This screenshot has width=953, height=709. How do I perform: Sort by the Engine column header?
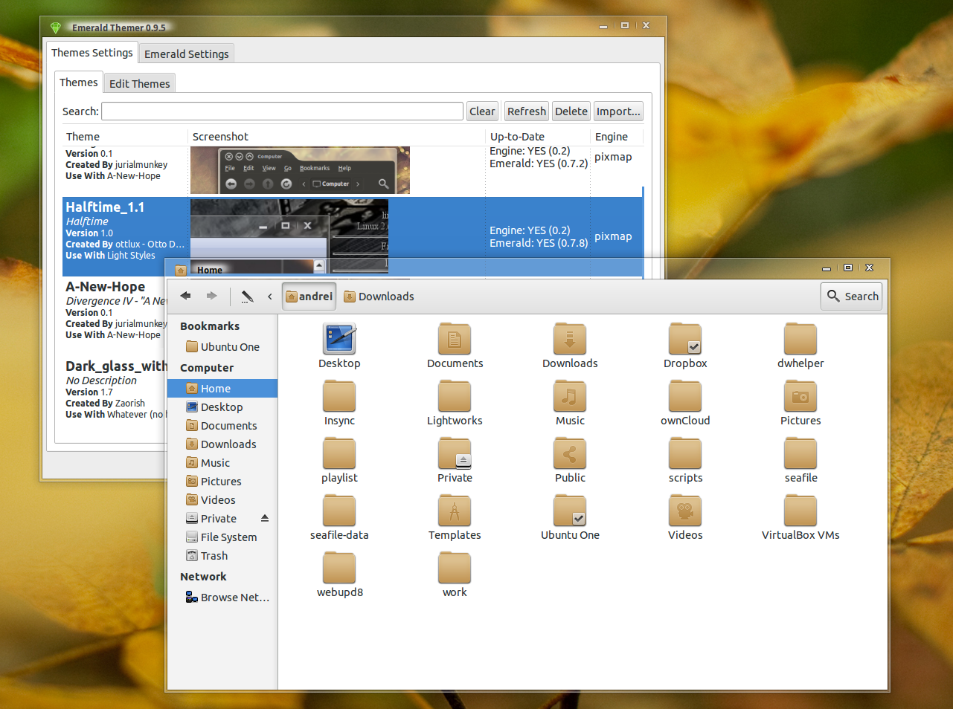point(617,137)
